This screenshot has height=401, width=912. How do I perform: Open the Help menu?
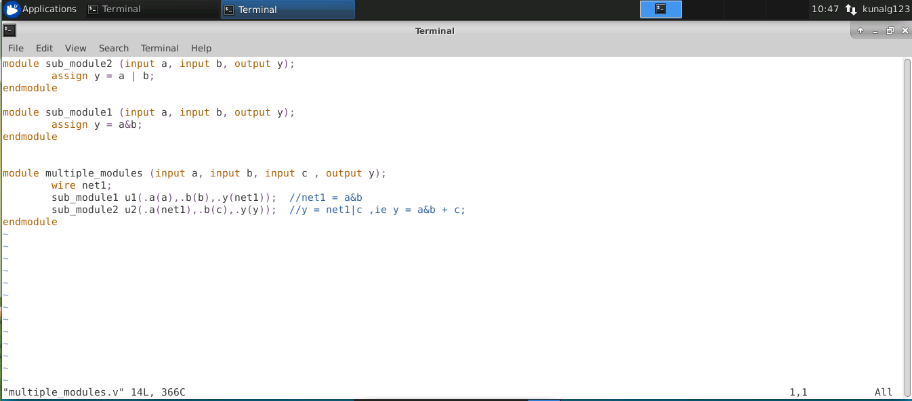coord(201,48)
